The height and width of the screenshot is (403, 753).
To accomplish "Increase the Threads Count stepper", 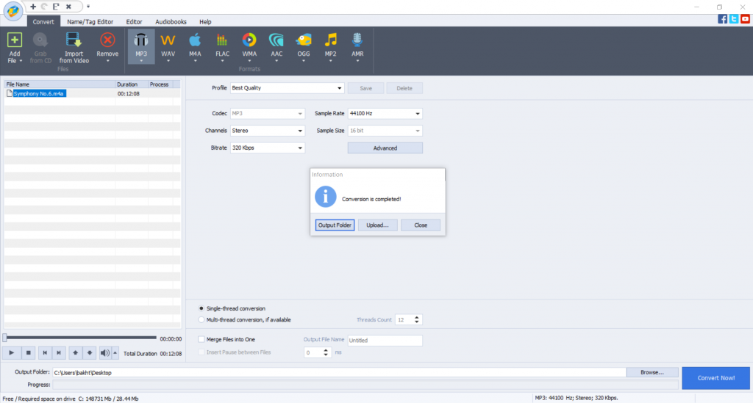I will click(x=417, y=317).
